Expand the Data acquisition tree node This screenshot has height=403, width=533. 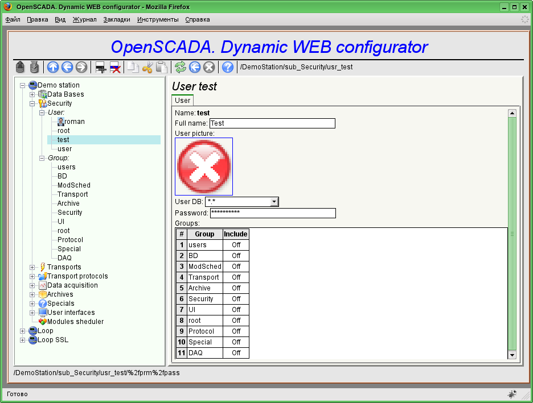tap(32, 286)
